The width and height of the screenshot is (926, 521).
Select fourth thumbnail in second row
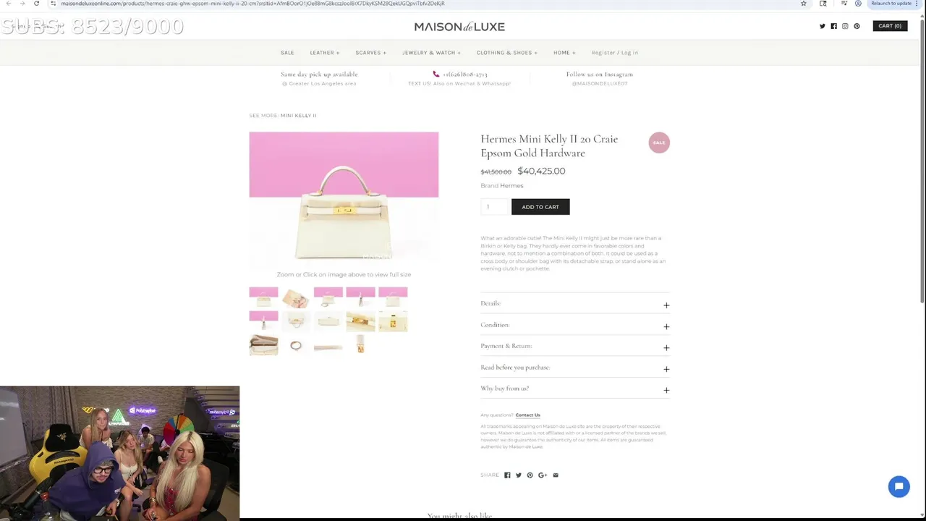(x=360, y=321)
